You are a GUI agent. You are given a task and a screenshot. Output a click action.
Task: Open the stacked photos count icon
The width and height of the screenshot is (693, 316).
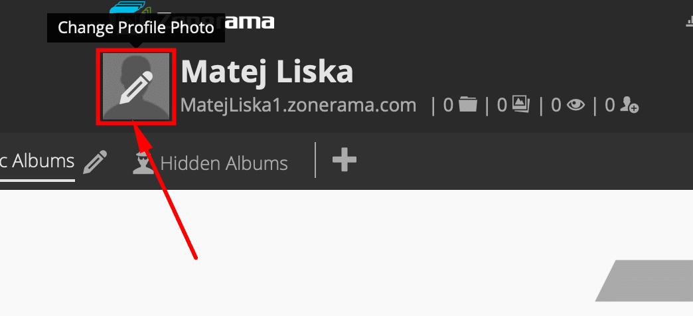pos(521,105)
